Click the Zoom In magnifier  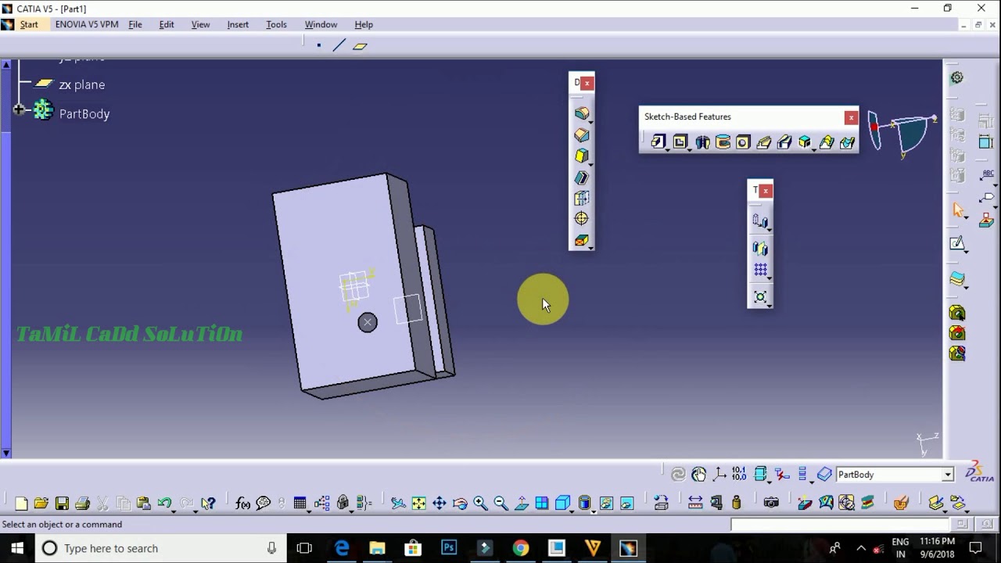[480, 503]
